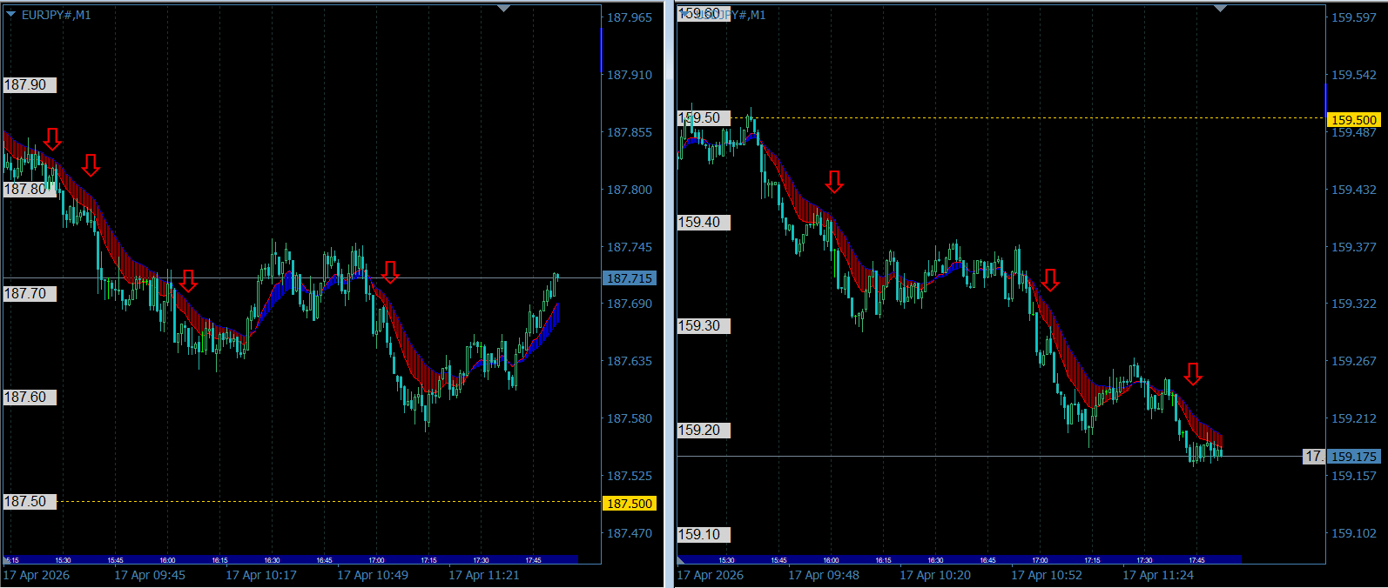Click the yellow 187.500 price level tag
This screenshot has height=588, width=1388.
[630, 504]
